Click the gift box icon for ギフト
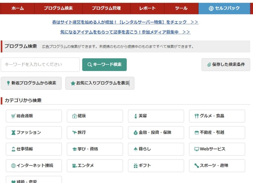Screen dimensions: 253x183 136,166
